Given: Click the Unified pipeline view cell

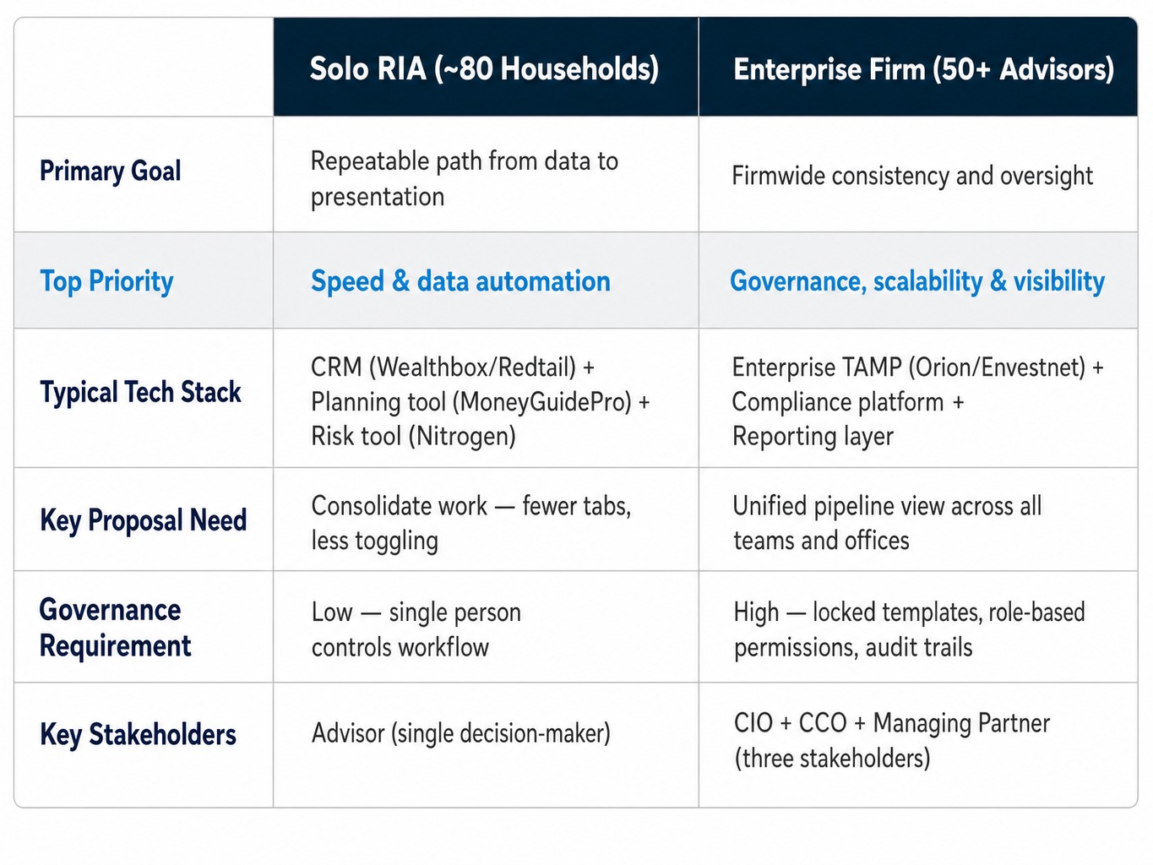Looking at the screenshot, I should (x=918, y=519).
